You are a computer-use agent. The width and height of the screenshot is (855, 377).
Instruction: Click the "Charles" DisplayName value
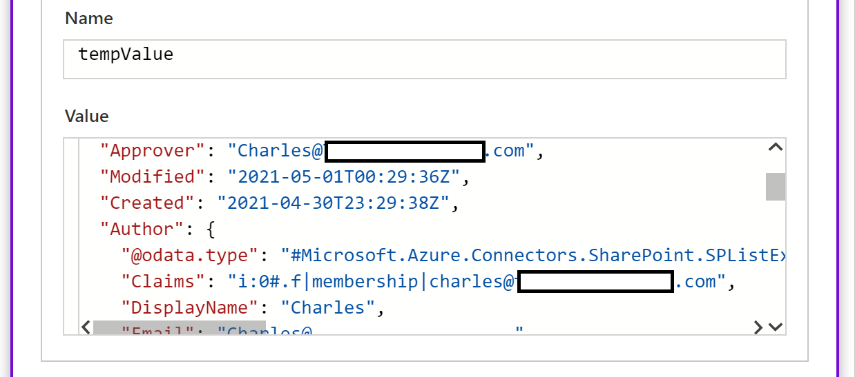[327, 308]
